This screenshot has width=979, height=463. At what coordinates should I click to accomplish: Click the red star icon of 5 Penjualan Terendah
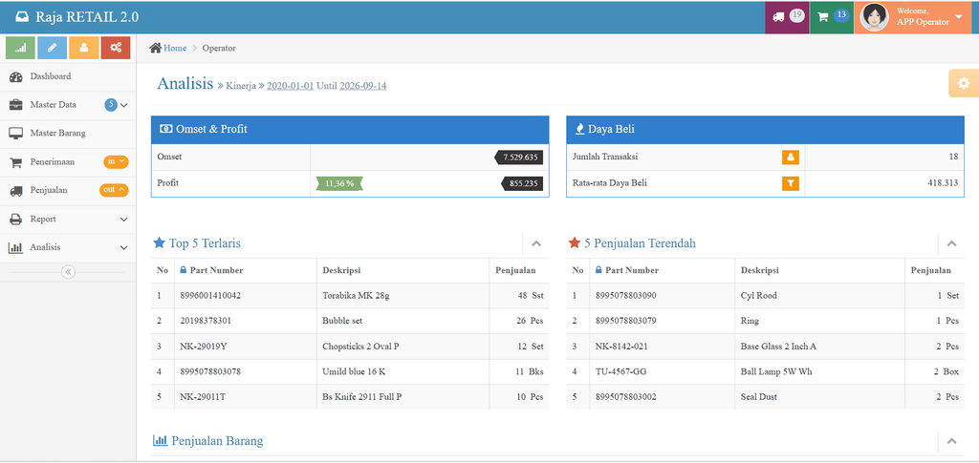[x=575, y=243]
